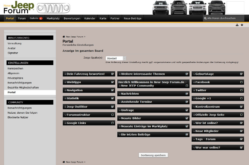Viewport: 249px width, 165px height.
Task: Click the Sortierung speichern button
Action: (x=153, y=155)
